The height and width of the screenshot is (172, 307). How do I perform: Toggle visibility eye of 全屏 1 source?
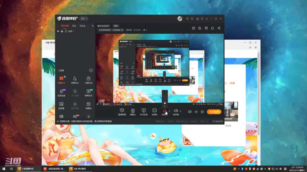(x=58, y=31)
